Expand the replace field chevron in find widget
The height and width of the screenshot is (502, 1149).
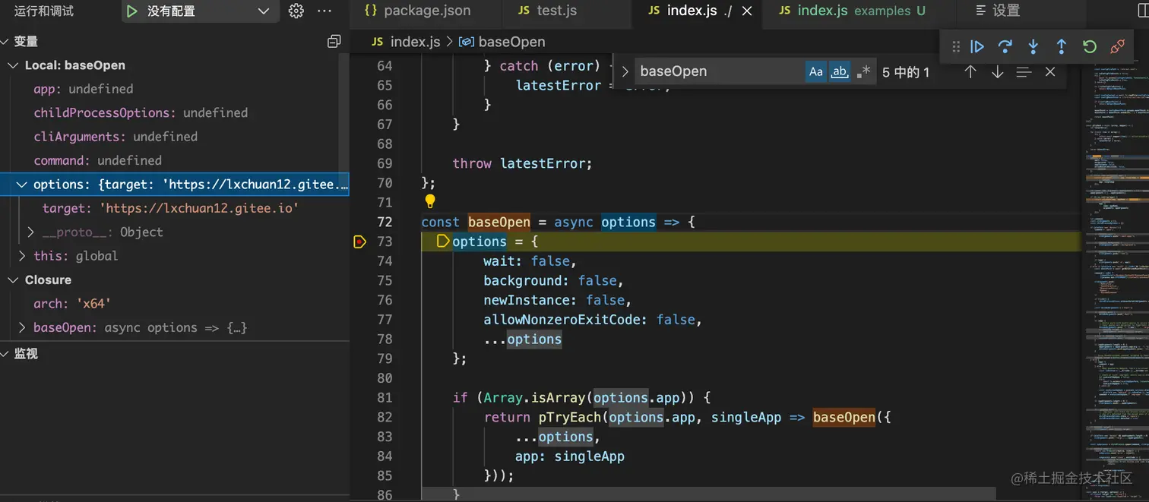(625, 71)
